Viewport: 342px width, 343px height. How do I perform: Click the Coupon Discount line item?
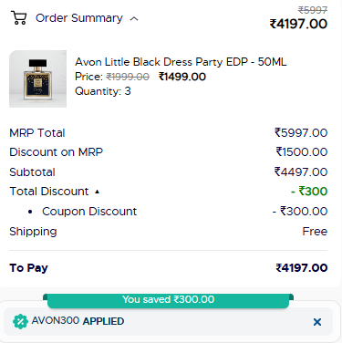(89, 212)
